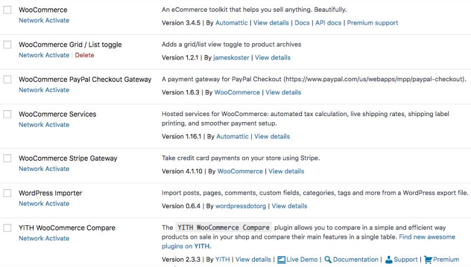
Task: Select the WooCommerce Stripe Gateway checkbox
Action: tap(8, 159)
